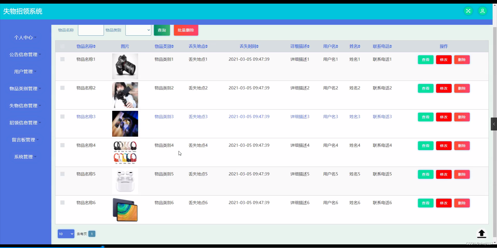This screenshot has height=248, width=497.
Task: Open the per-page count dropdown showing 10
Action: 66,234
